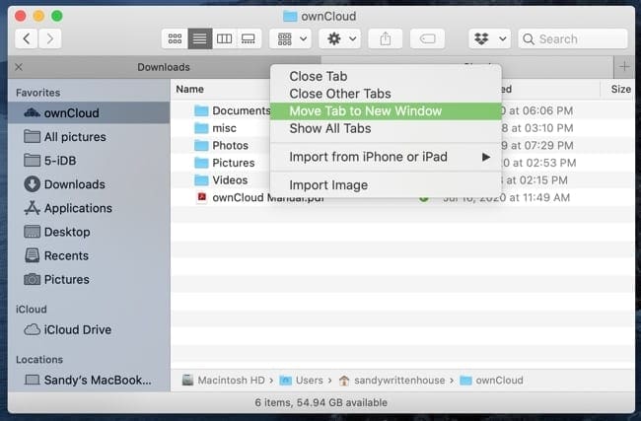
Task: Open the Dropbox toolbar dropdown
Action: 489,38
